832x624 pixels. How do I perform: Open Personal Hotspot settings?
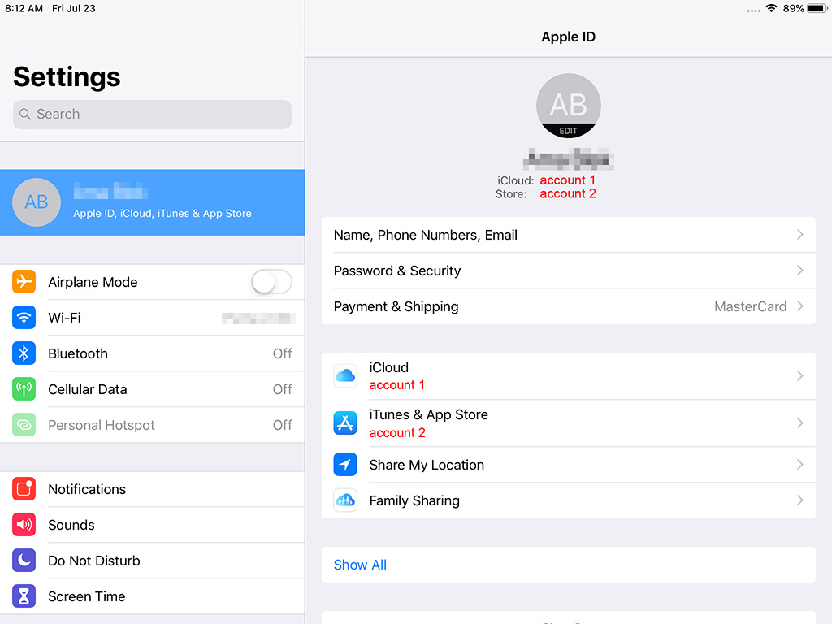[x=152, y=425]
